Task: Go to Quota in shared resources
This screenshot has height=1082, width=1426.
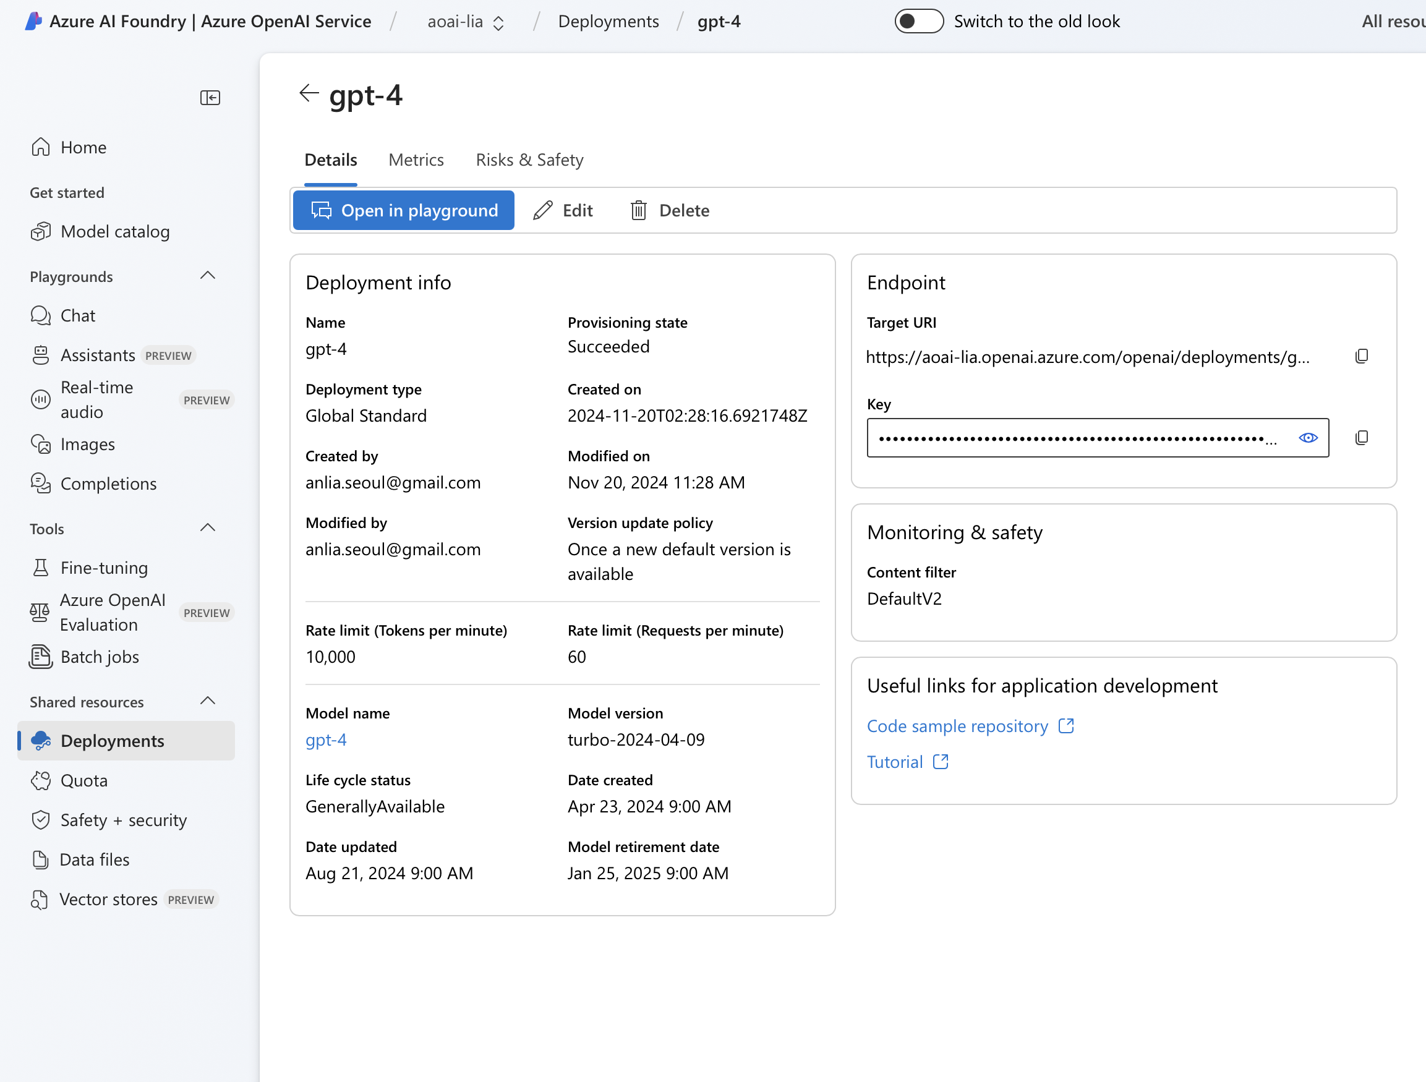Action: [84, 780]
